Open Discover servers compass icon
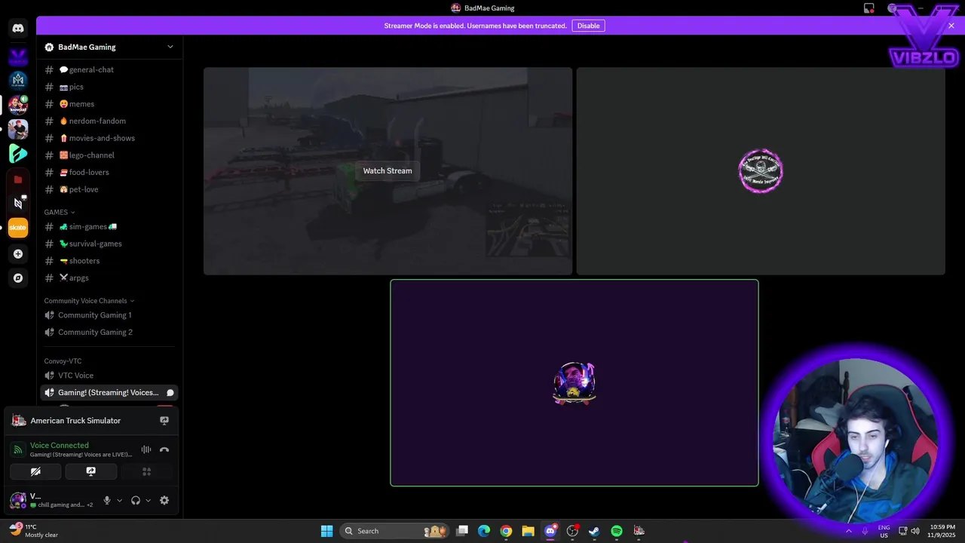The image size is (965, 543). tap(18, 278)
